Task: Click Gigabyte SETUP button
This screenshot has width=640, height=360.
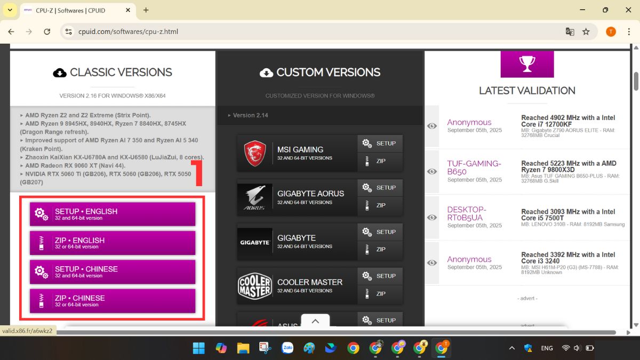Action: 380,232
